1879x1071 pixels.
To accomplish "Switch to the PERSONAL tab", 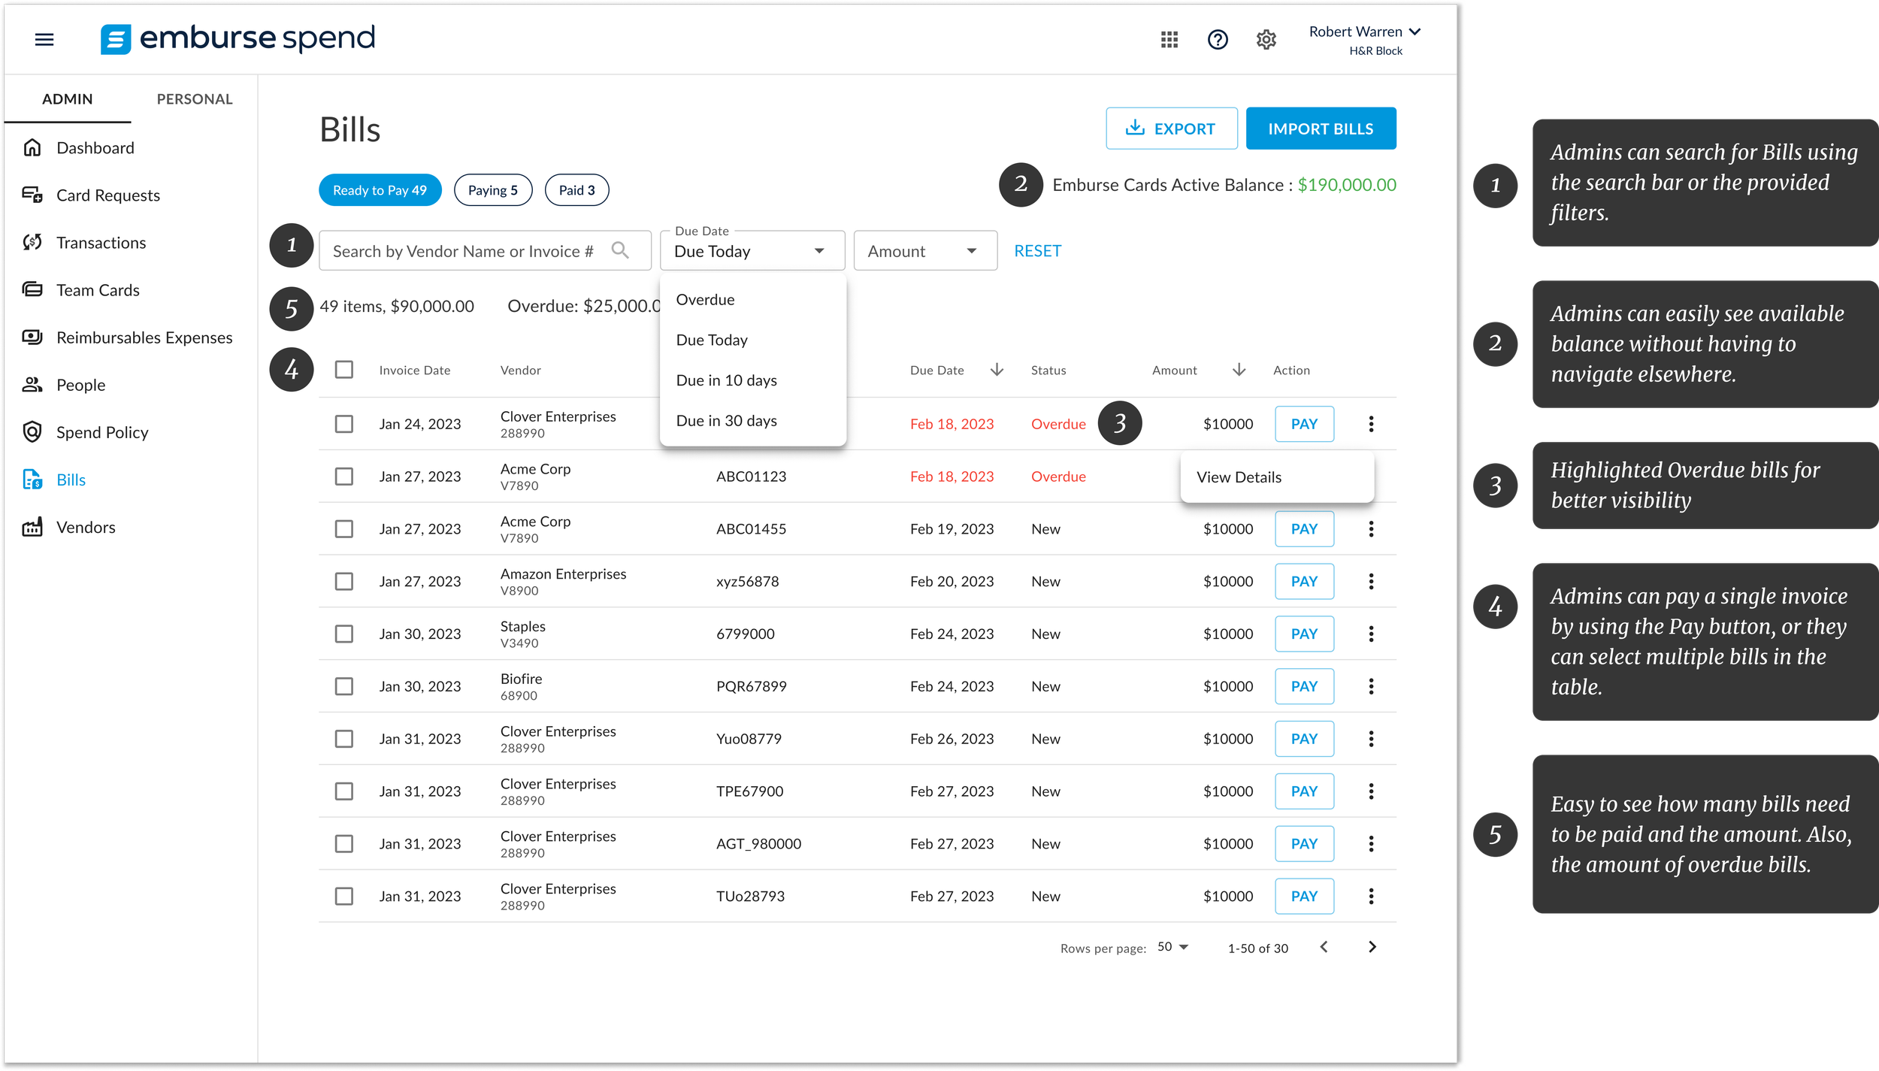I will [x=194, y=98].
